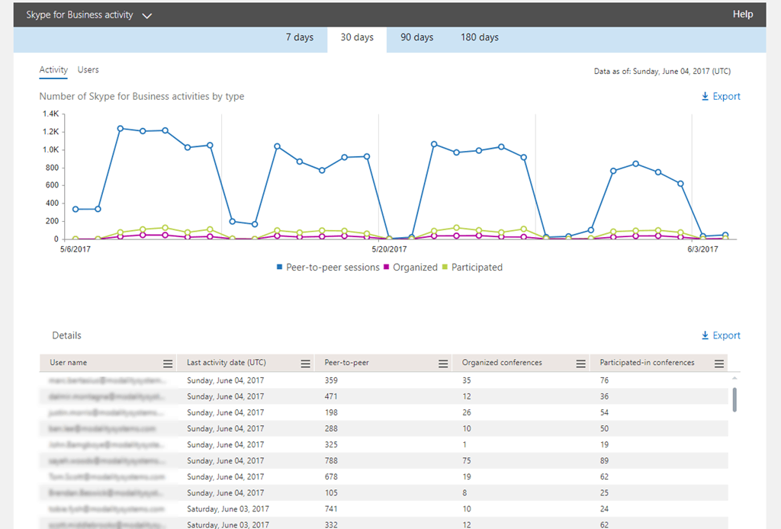781x529 pixels.
Task: Select the Activity view tab
Action: pos(53,70)
